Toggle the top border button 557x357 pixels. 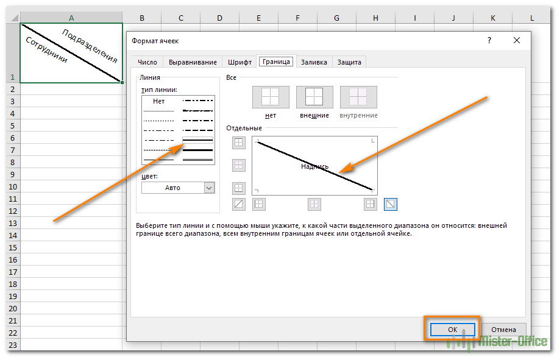click(239, 143)
